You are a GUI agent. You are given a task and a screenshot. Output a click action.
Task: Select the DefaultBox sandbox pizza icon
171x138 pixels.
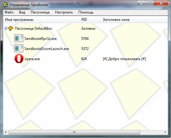[11, 29]
